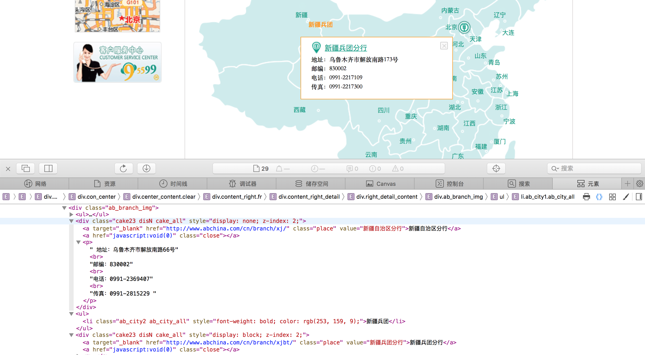The width and height of the screenshot is (645, 355).
Task: Start element selection with crosshair icon
Action: (496, 168)
